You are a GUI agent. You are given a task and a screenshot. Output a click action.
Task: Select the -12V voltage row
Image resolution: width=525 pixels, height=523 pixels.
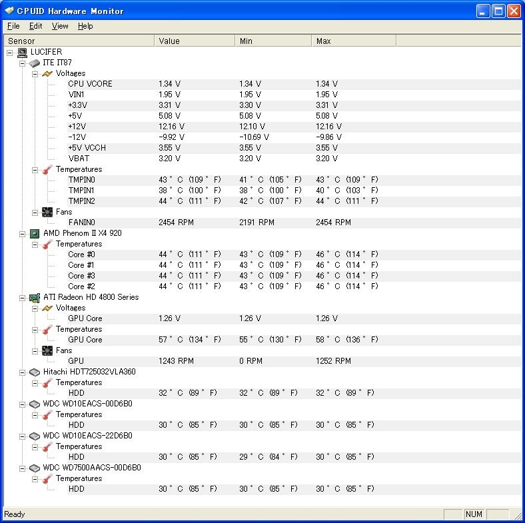294,137
